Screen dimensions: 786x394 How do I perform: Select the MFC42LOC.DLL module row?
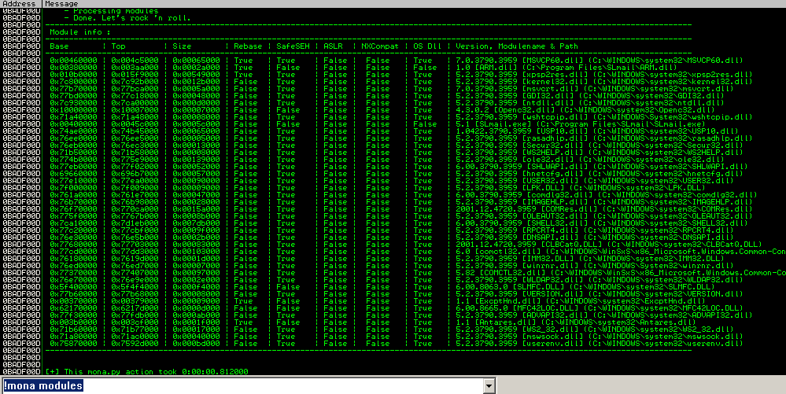click(x=393, y=307)
